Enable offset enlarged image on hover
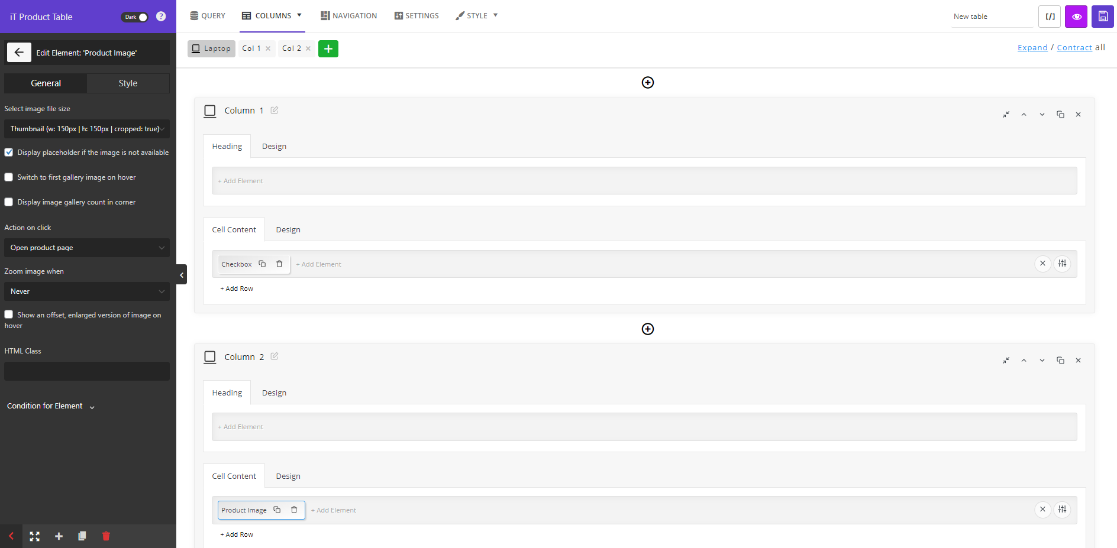Image resolution: width=1117 pixels, height=548 pixels. tap(9, 314)
